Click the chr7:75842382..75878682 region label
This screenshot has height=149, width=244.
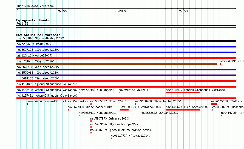pos(35,6)
